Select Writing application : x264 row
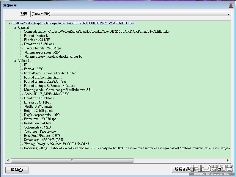The width and height of the screenshot is (236, 177). 42,52
